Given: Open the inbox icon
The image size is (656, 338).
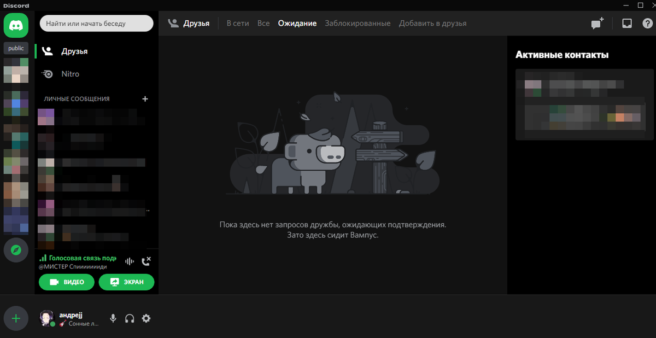Looking at the screenshot, I should (x=627, y=24).
